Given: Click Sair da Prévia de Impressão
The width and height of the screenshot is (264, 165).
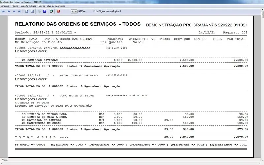Looking at the screenshot, I should pos(51,6).
